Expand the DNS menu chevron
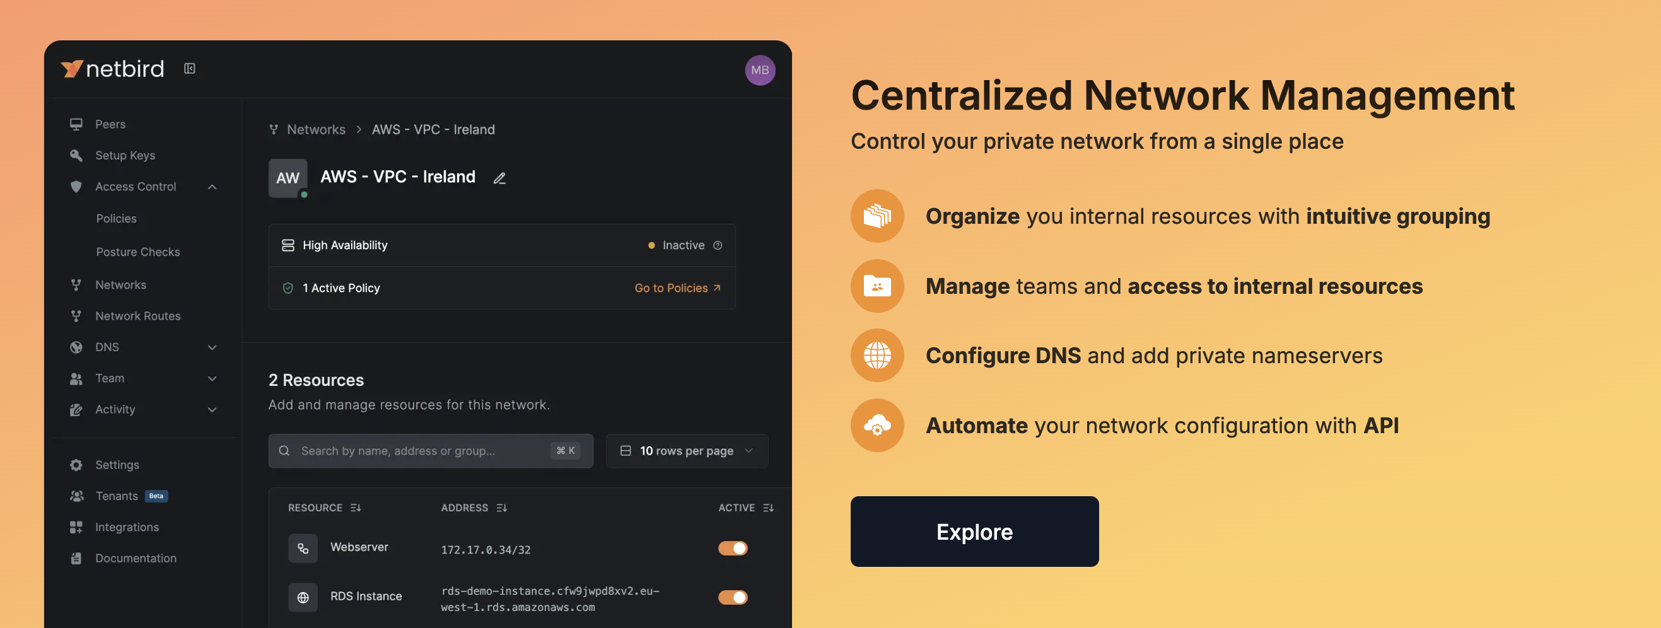 click(x=212, y=347)
